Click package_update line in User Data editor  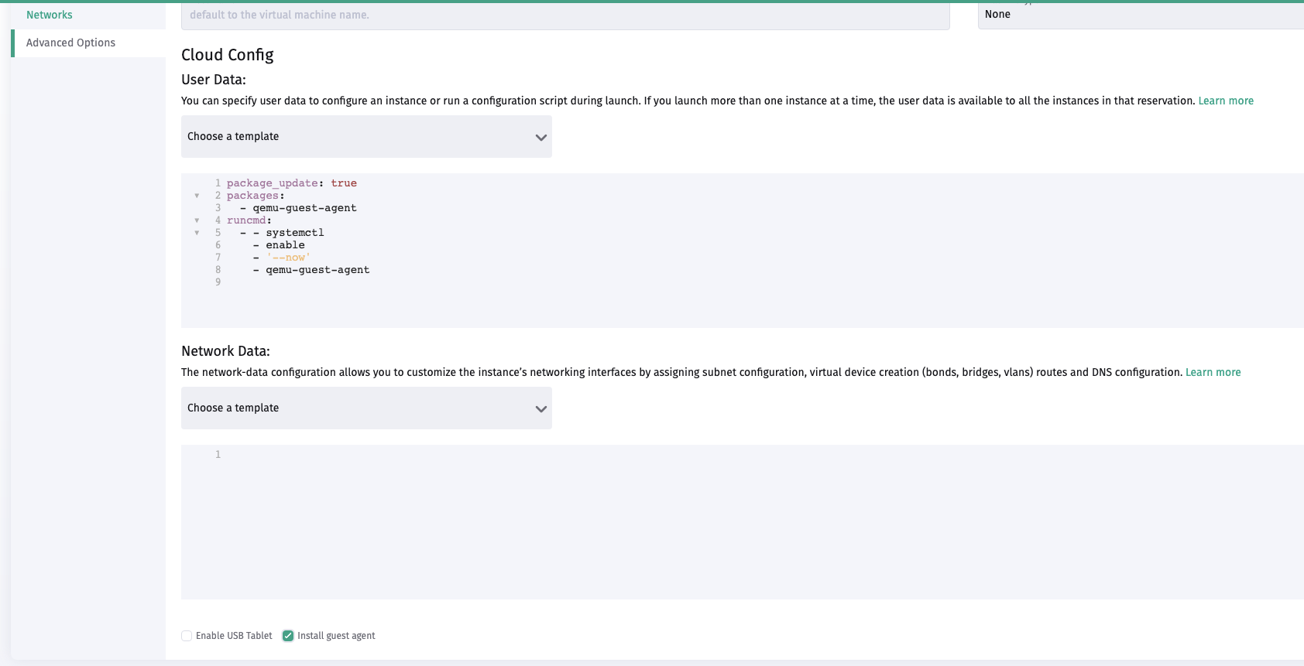coord(292,183)
